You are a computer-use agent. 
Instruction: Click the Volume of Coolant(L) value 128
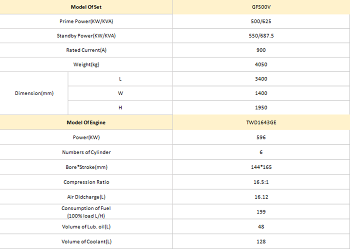pos(261,241)
